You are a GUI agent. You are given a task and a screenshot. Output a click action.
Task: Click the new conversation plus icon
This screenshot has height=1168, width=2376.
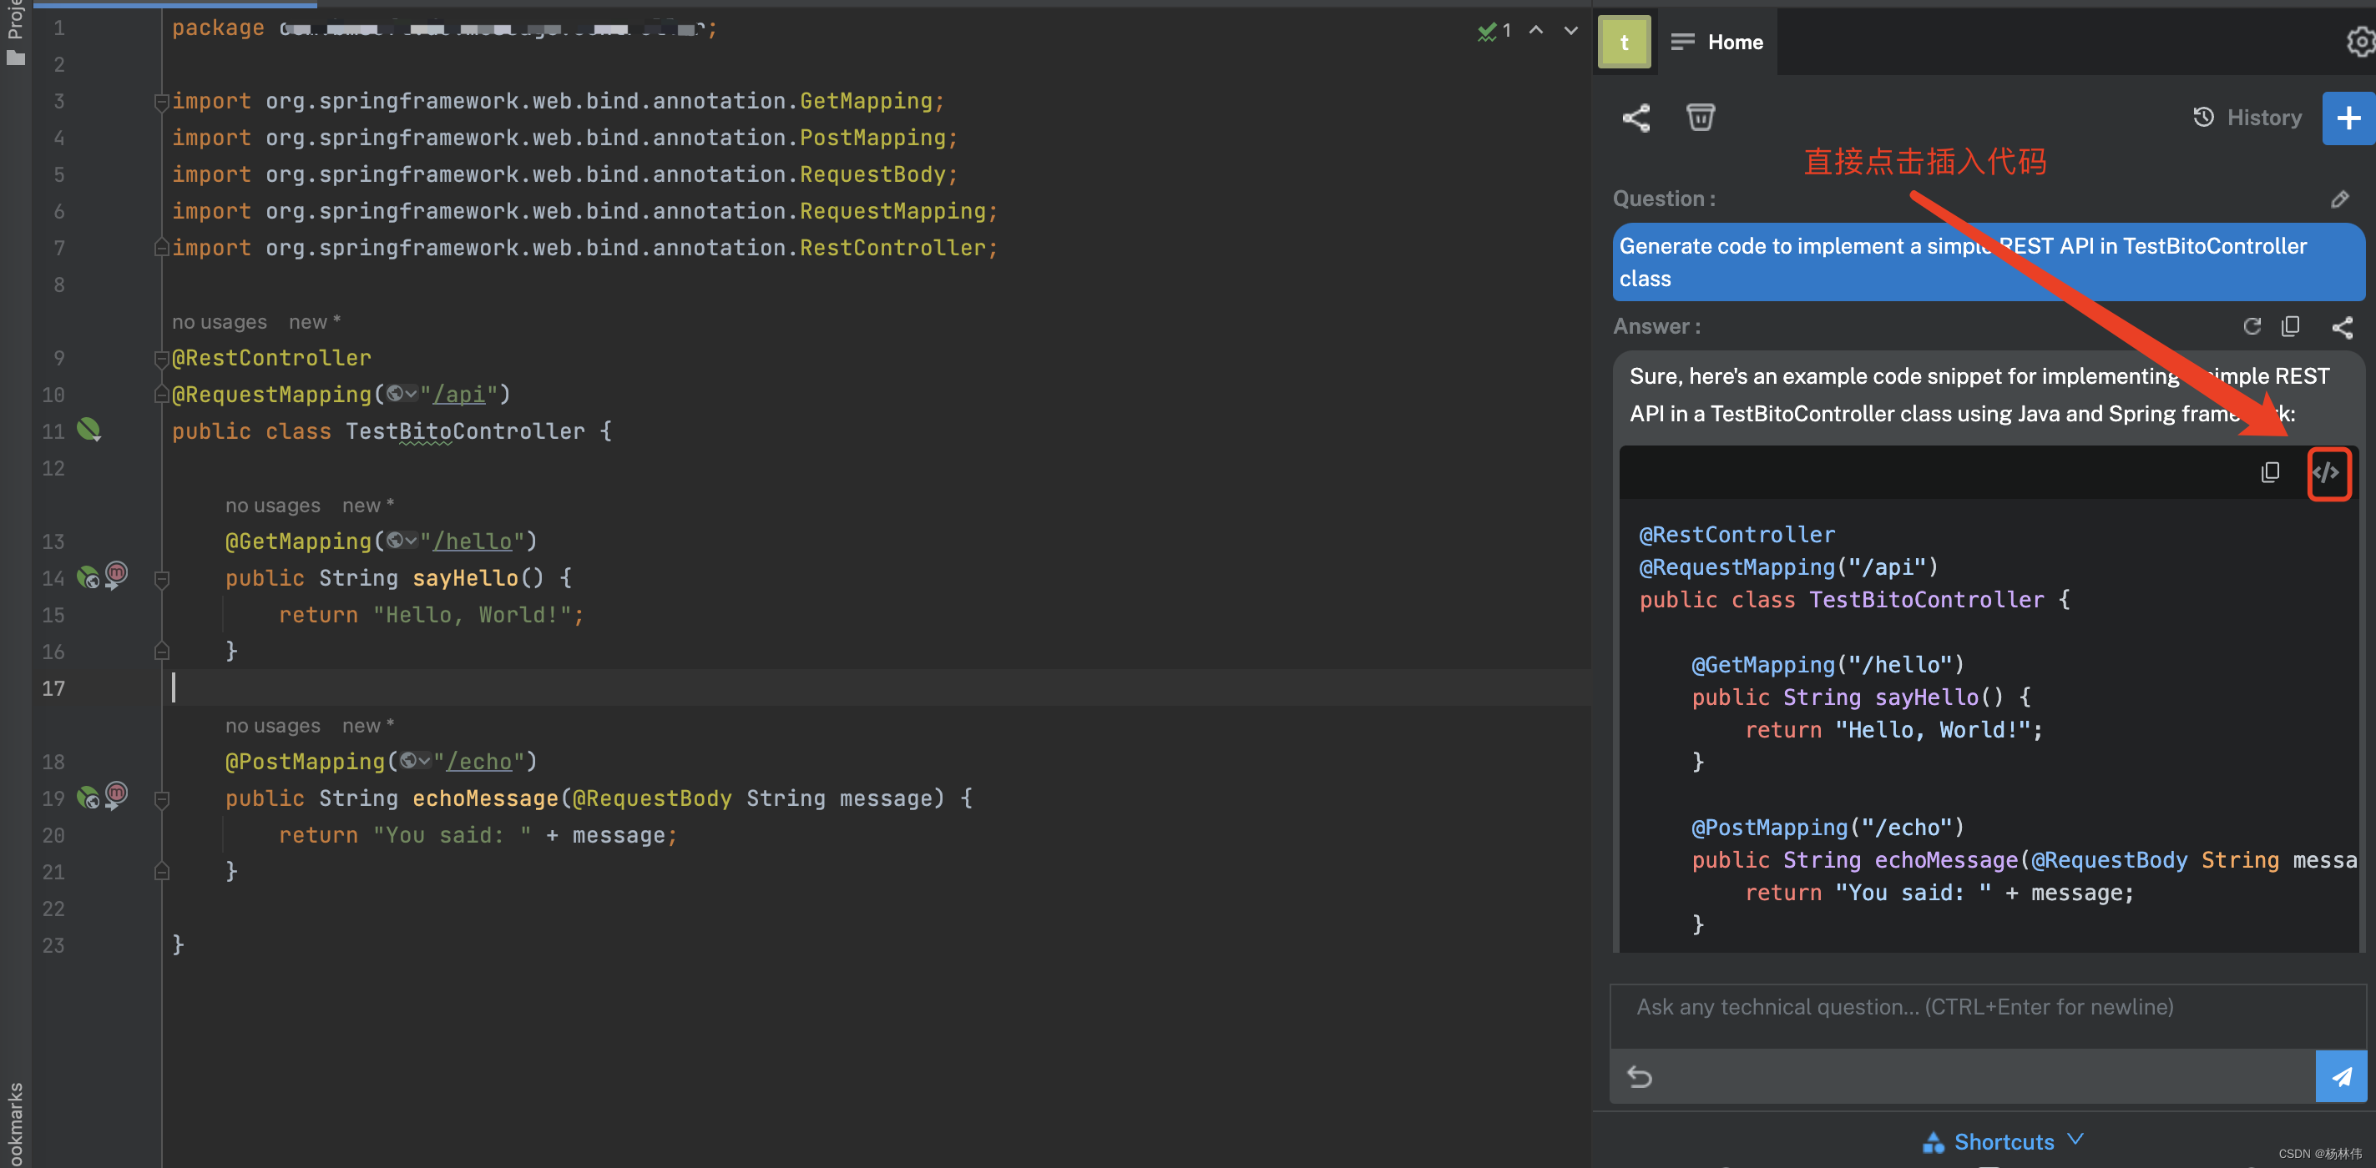click(2346, 118)
